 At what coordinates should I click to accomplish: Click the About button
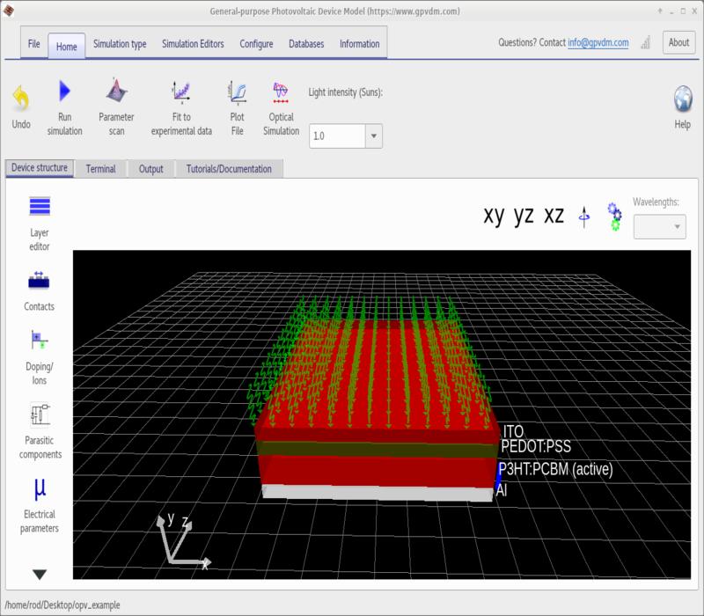(x=678, y=42)
